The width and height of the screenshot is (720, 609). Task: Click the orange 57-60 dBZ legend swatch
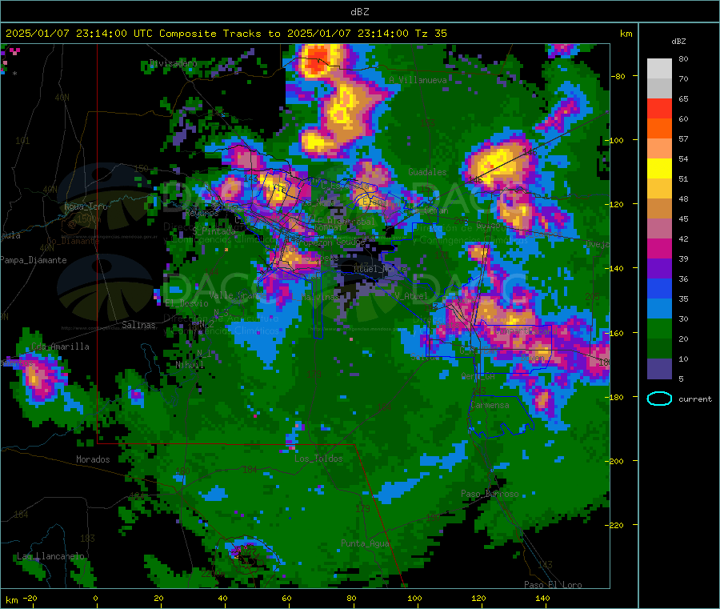click(x=659, y=129)
